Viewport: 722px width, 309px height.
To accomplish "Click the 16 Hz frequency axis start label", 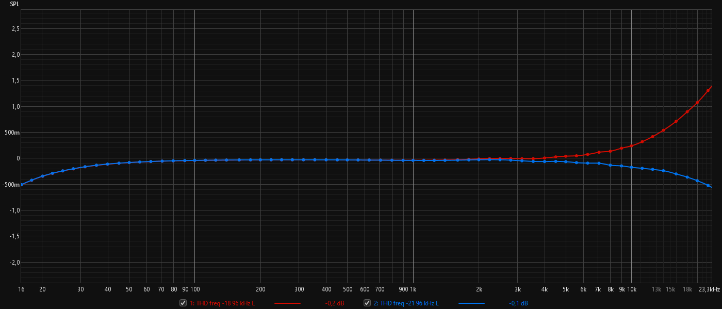I will coord(21,289).
